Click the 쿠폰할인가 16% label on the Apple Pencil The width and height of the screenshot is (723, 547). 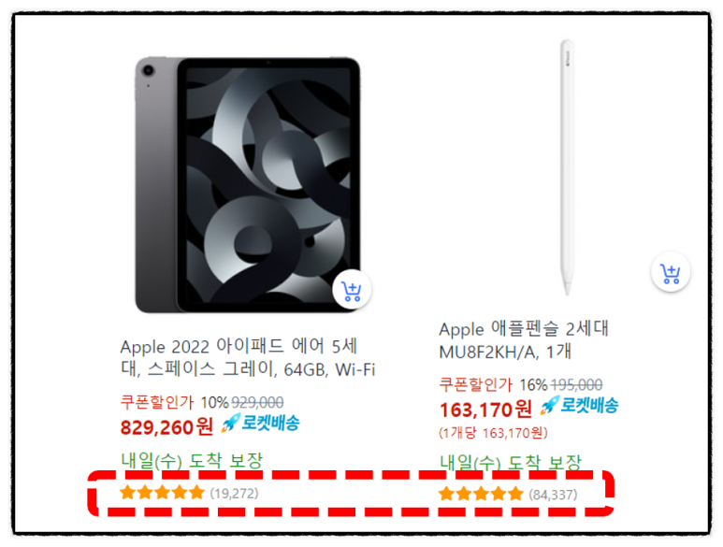[493, 384]
